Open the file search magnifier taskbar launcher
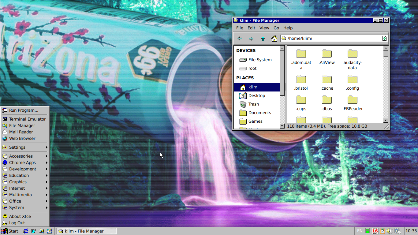The width and height of the screenshot is (418, 235). [41, 231]
